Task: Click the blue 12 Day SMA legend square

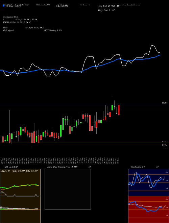Action: [x=3, y=6]
